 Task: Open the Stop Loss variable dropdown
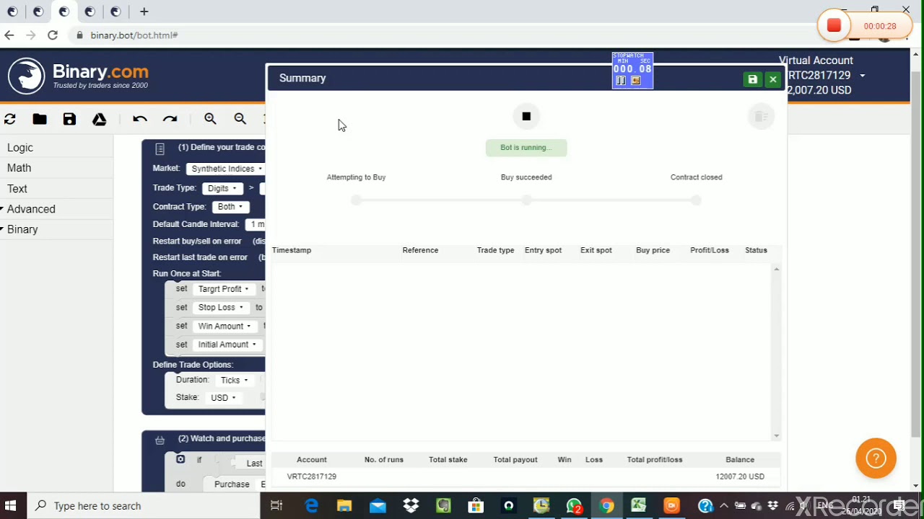pos(221,308)
